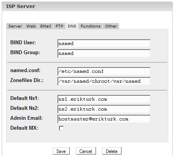Click the Default Ns1 field
The width and height of the screenshot is (174, 156).
tap(104, 99)
